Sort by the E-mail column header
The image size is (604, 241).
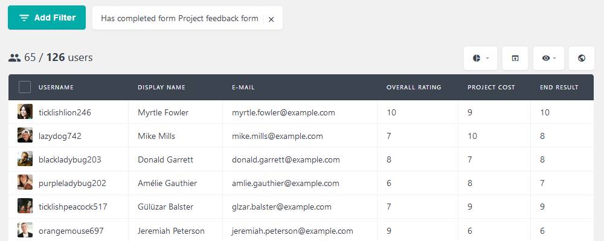point(243,88)
